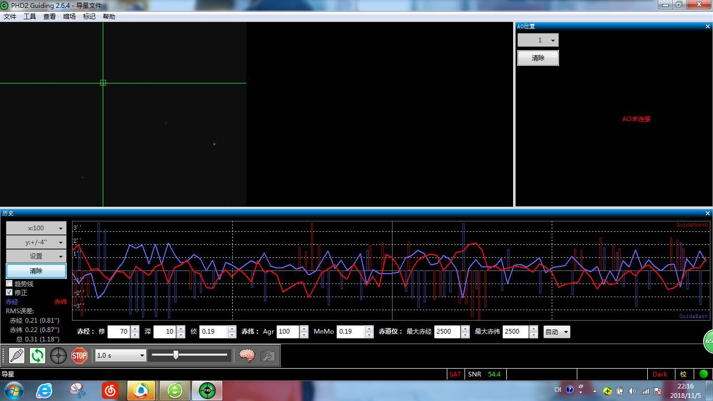Open the volume speaker tray icon
The image size is (713, 401).
632,391
